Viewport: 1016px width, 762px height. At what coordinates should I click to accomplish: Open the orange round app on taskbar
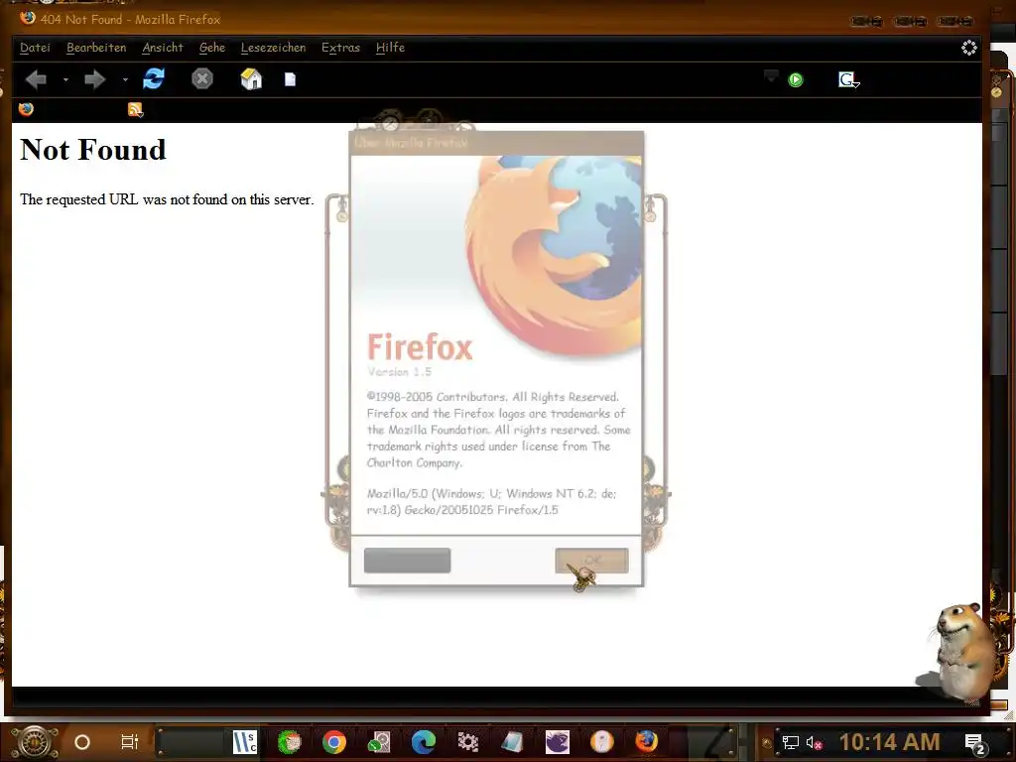pos(602,742)
